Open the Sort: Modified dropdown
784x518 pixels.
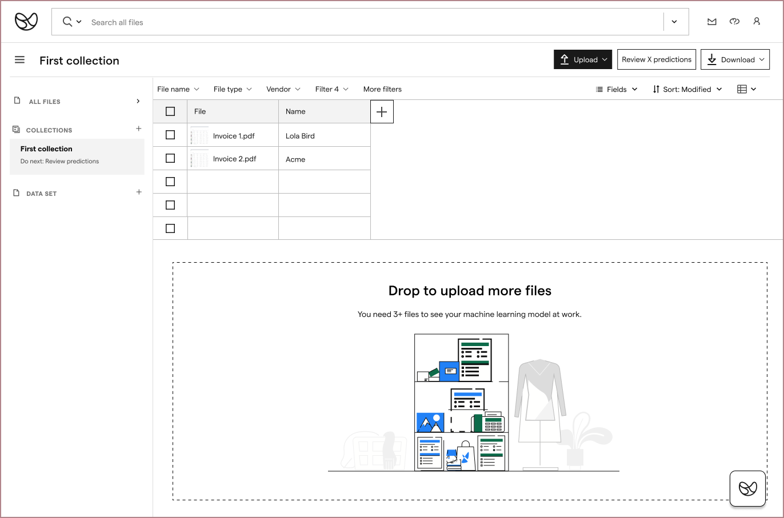687,89
